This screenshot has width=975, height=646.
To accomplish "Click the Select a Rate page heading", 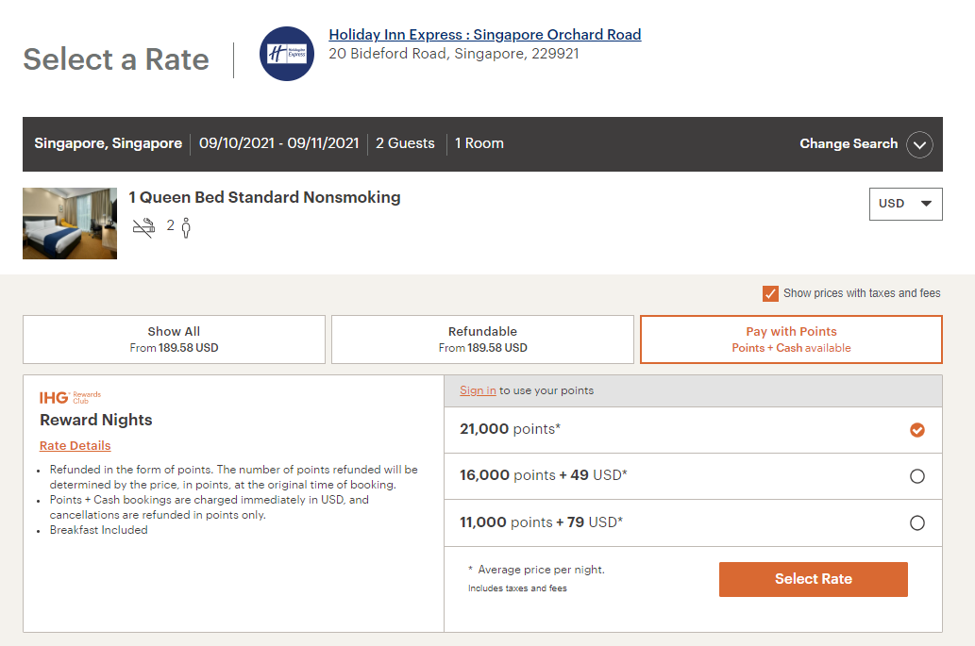I will point(116,59).
